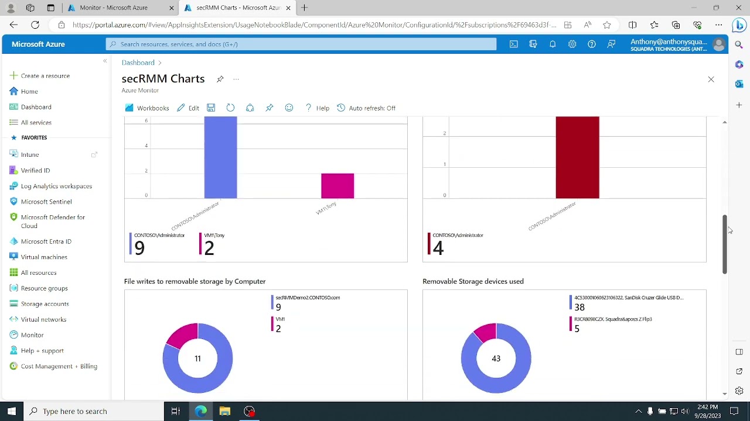The image size is (750, 421).
Task: Open account menu for Anthony
Action: pos(677,44)
